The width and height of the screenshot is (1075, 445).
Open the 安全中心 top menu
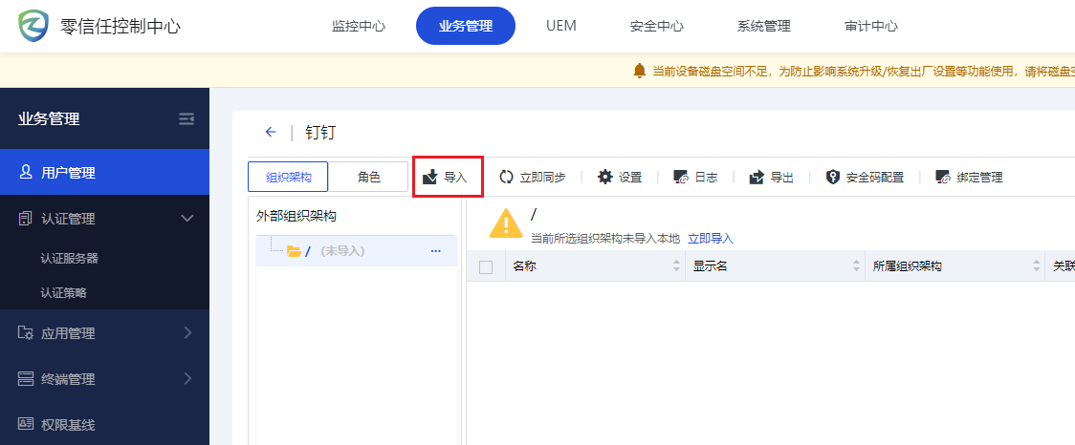(656, 26)
